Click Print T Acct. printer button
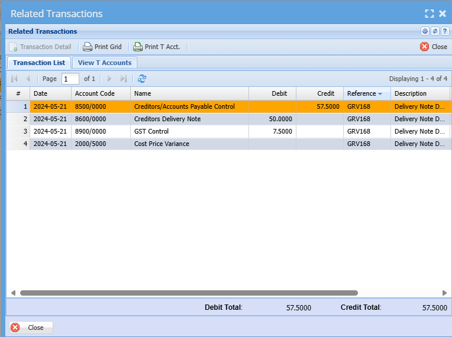The width and height of the screenshot is (452, 337). [x=156, y=47]
